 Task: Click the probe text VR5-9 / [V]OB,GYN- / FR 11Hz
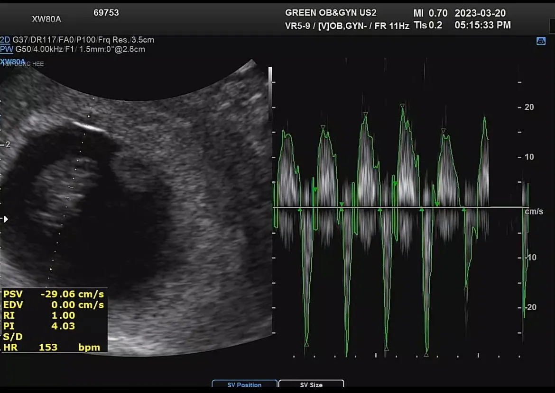pyautogui.click(x=347, y=26)
